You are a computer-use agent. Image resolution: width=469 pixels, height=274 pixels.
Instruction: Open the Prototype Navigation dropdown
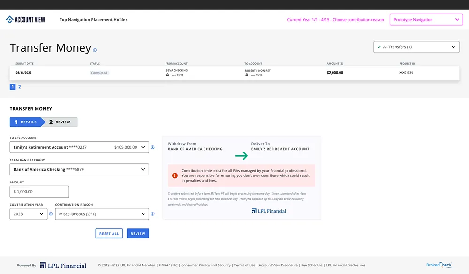[426, 20]
